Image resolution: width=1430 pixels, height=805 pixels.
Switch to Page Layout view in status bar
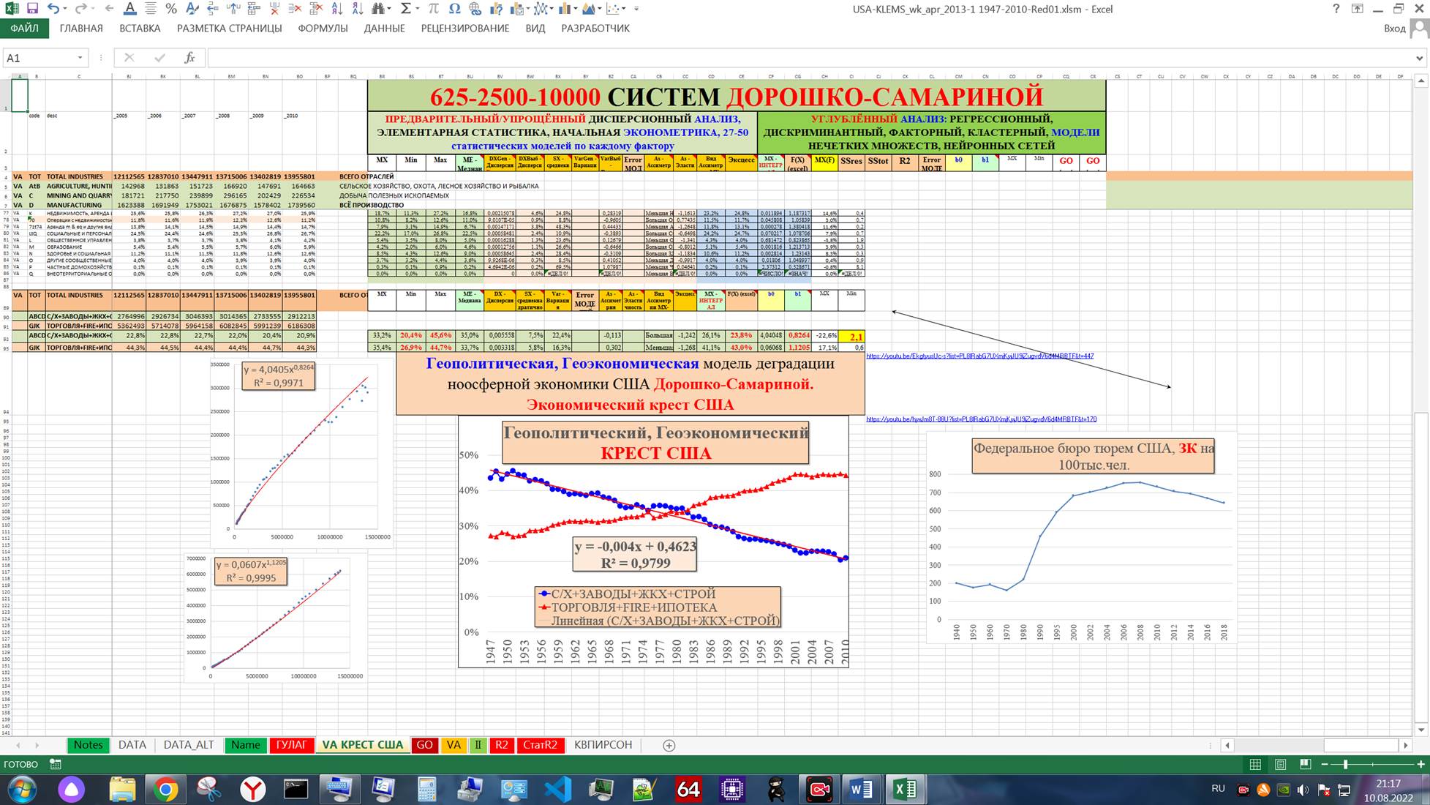pyautogui.click(x=1280, y=764)
